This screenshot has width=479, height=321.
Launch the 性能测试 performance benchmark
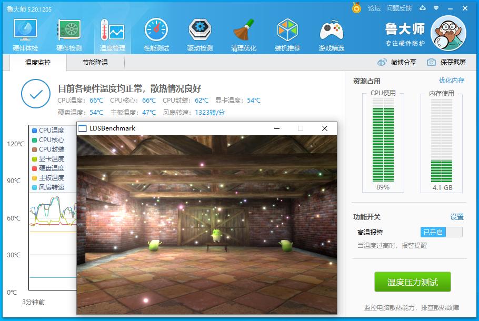point(156,34)
